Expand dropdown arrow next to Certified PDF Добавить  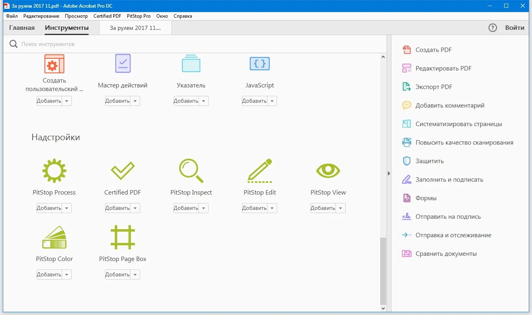[x=135, y=208]
